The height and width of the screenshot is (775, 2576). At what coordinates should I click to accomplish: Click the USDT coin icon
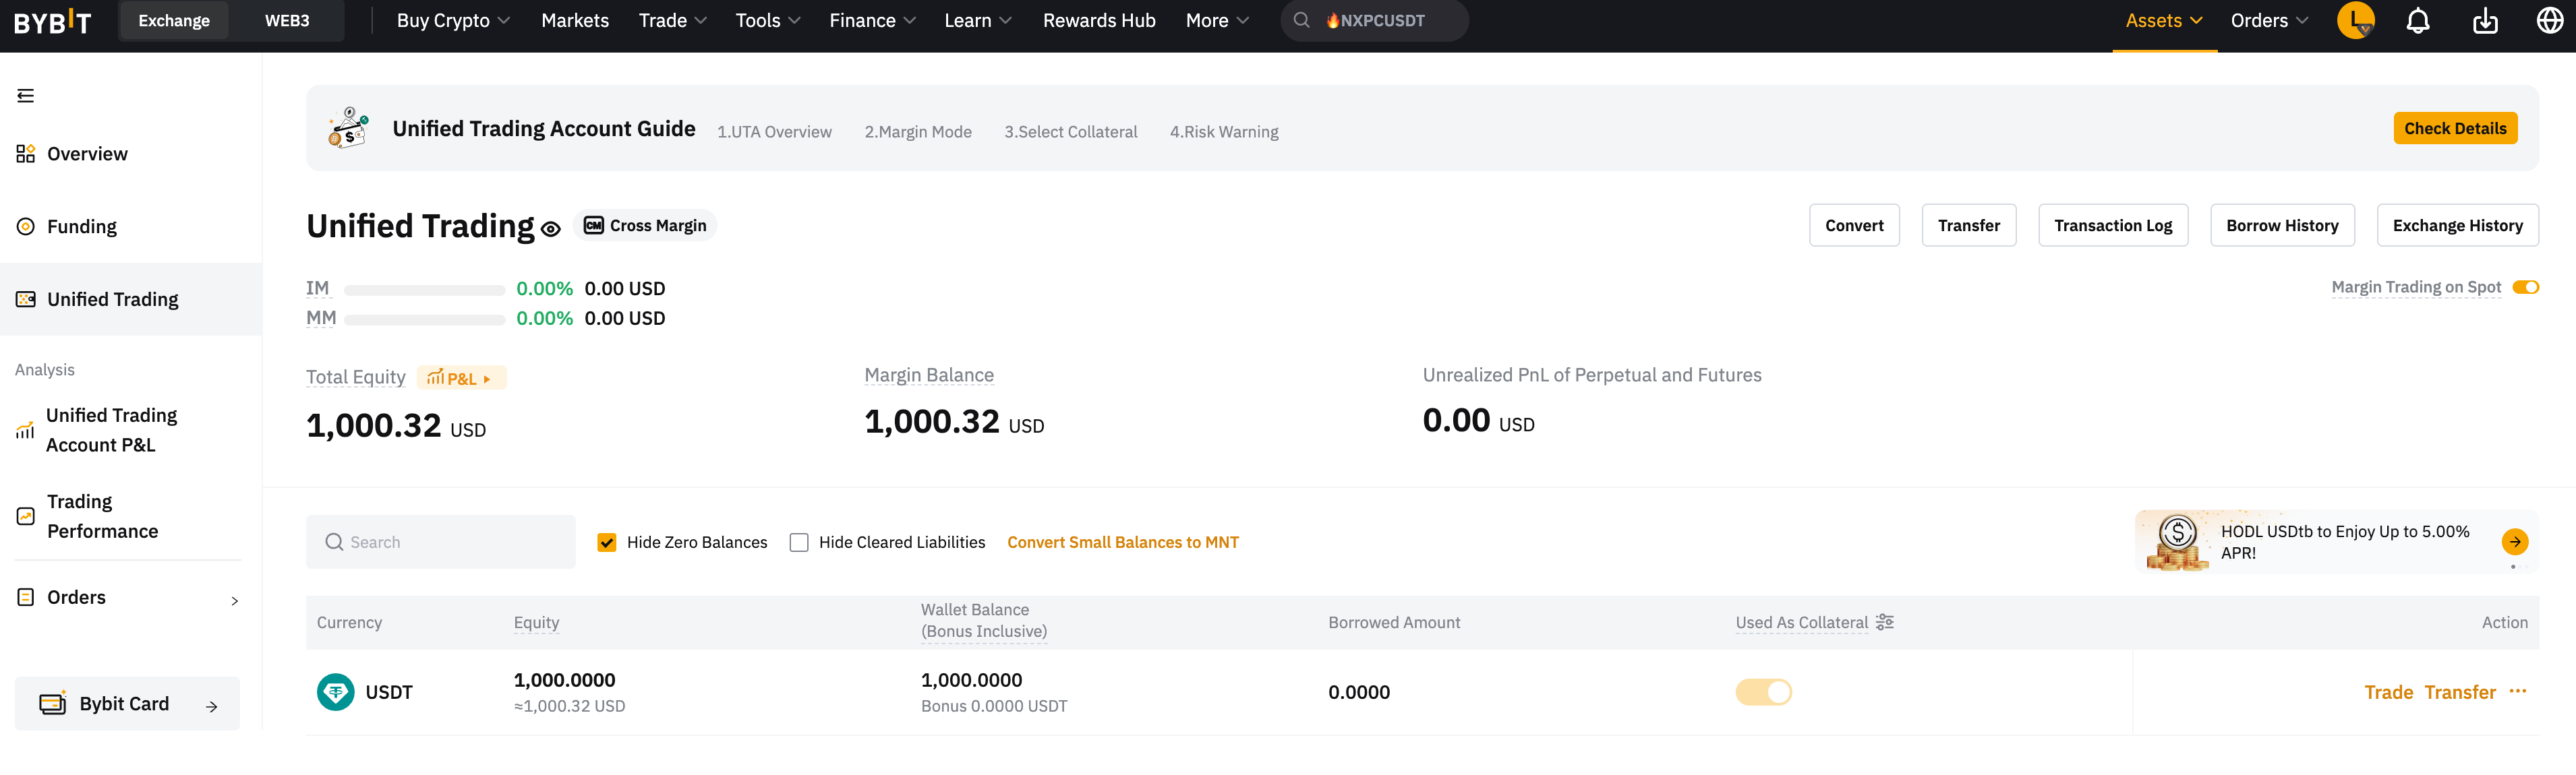tap(336, 693)
